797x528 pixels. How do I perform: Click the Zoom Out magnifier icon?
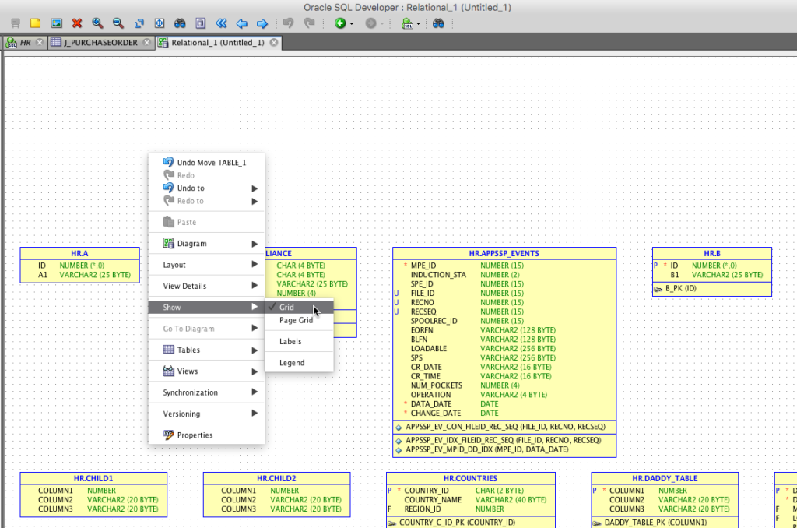click(118, 23)
